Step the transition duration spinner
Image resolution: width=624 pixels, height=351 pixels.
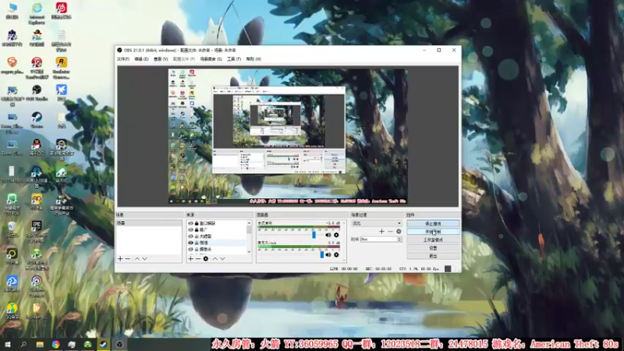pos(399,239)
